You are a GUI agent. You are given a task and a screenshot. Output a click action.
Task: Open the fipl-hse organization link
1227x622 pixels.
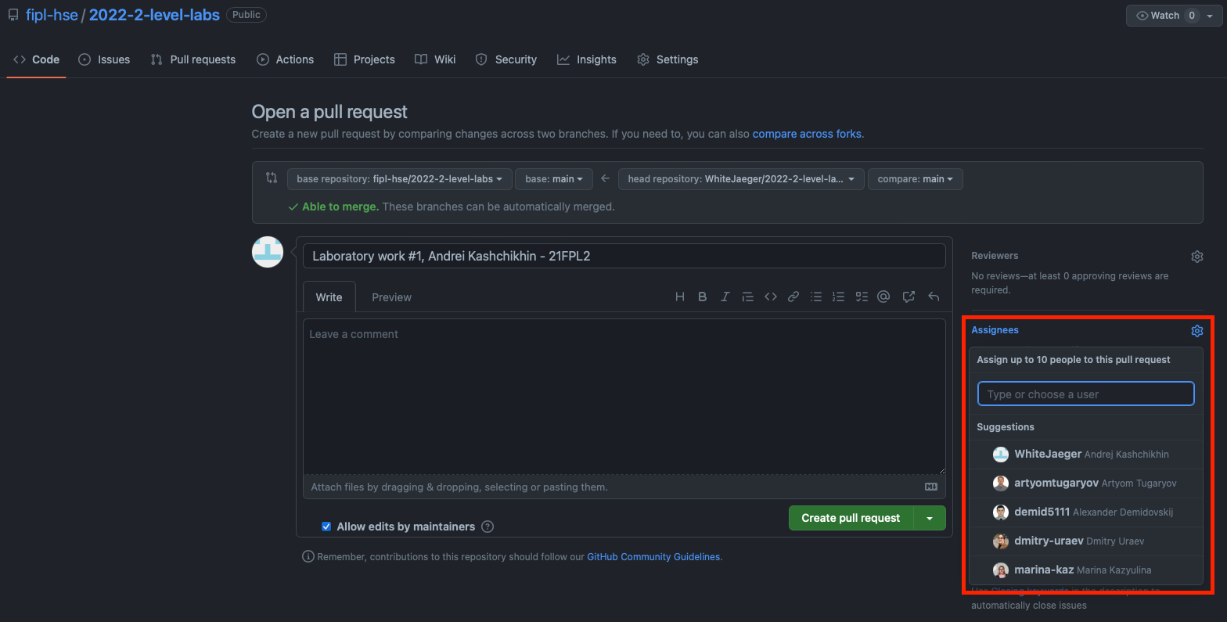point(52,15)
